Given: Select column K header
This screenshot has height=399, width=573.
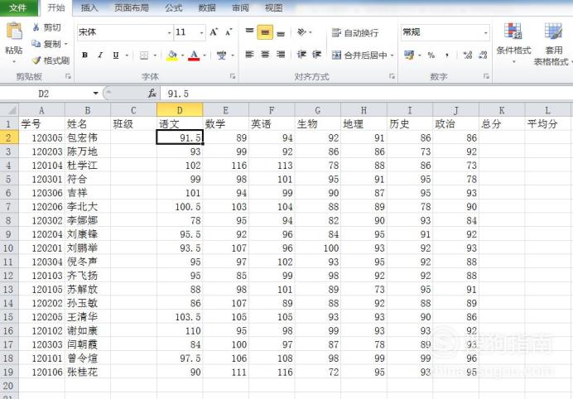Looking at the screenshot, I should (x=502, y=110).
